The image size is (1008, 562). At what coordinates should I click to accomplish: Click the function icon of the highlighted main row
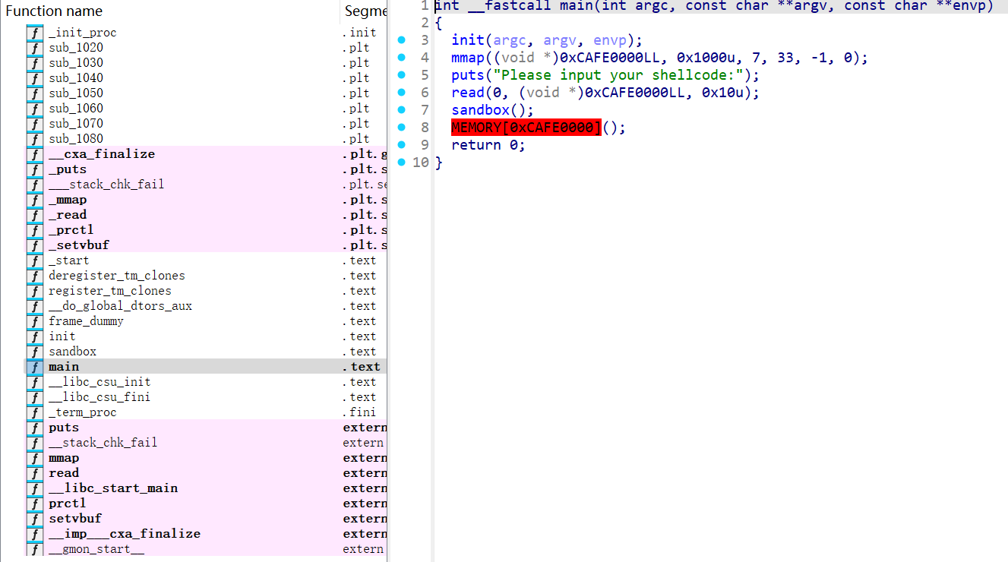pos(35,367)
